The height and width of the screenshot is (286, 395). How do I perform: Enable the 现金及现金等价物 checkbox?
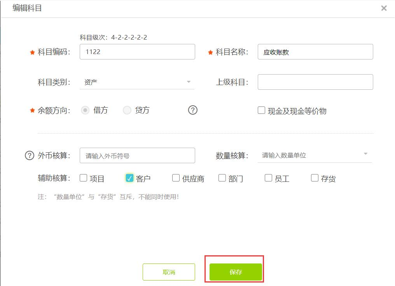point(261,110)
